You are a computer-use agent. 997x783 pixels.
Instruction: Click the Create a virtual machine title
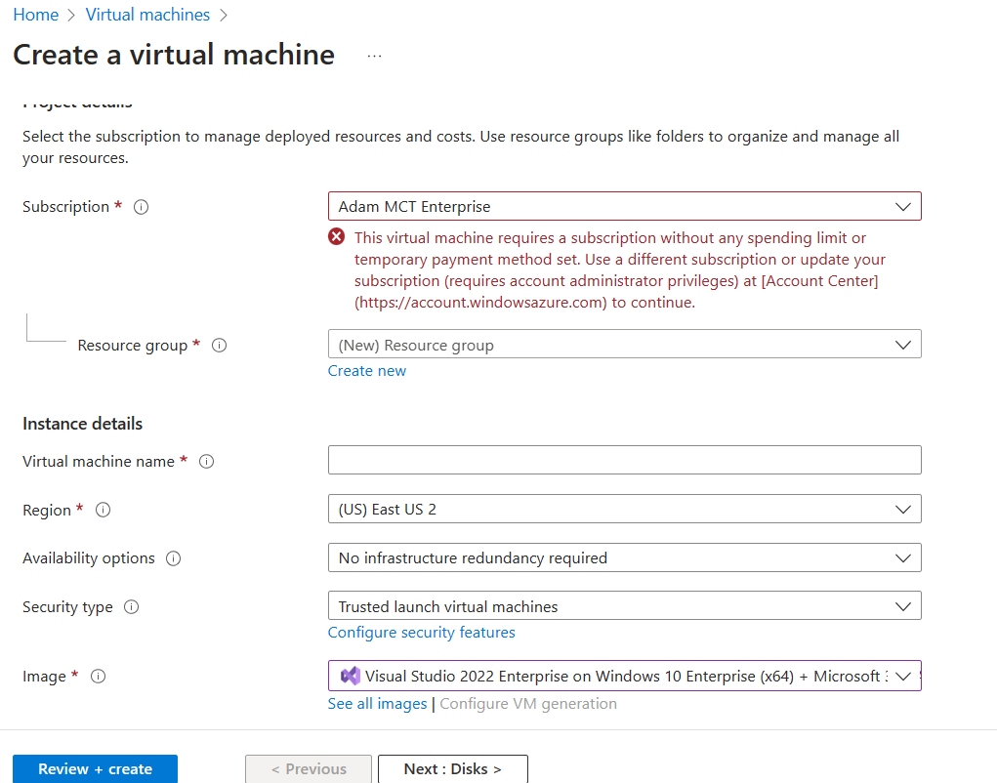click(x=174, y=55)
